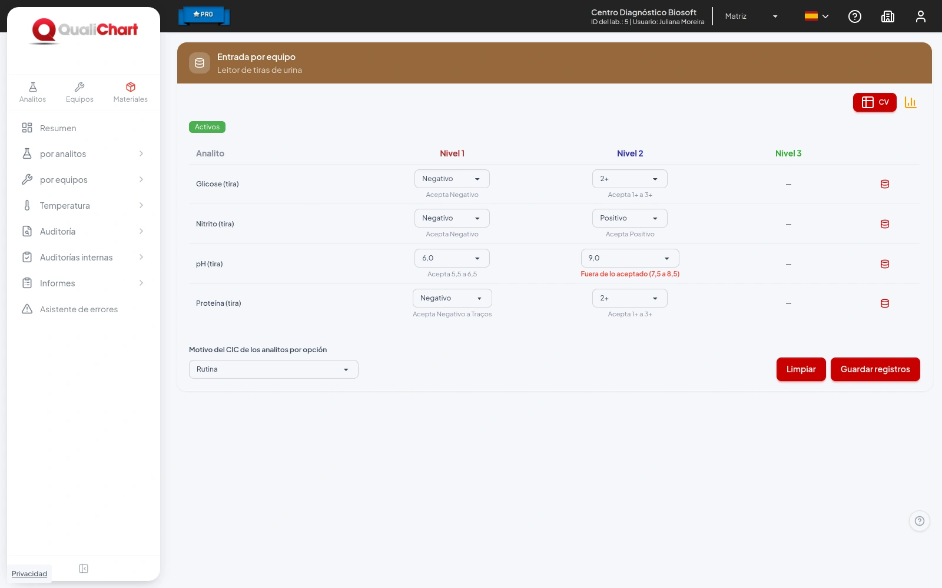Expand the Informes menu
Viewport: 942px width, 588px height.
coord(84,283)
